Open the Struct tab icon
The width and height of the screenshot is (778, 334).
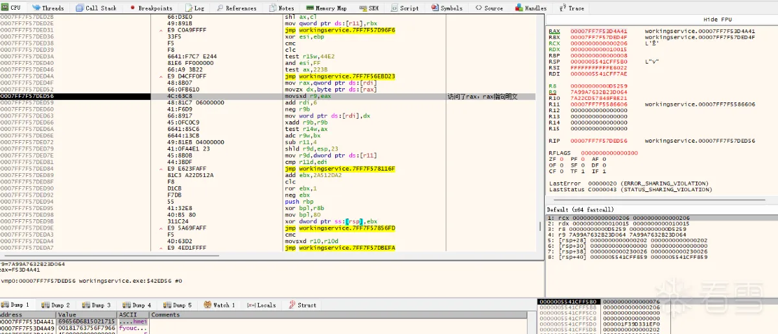(292, 305)
